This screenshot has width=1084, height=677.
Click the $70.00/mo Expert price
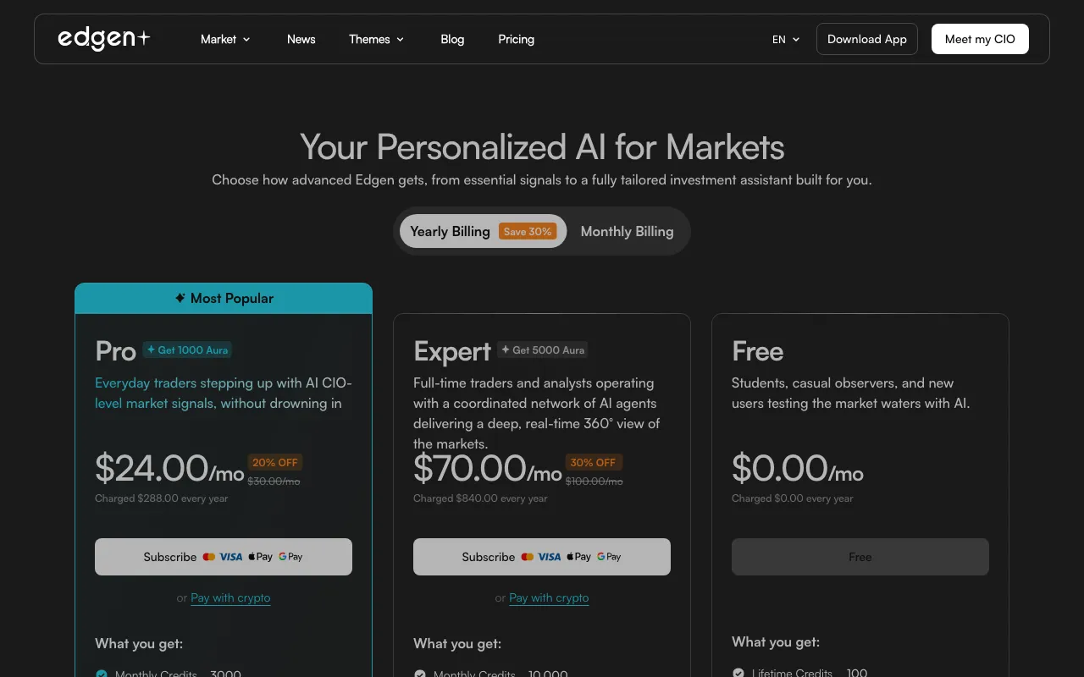[488, 468]
